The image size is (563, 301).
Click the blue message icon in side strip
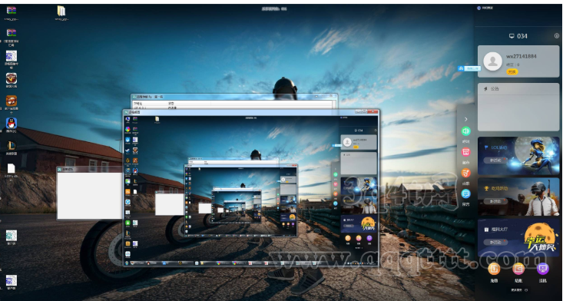click(x=465, y=193)
